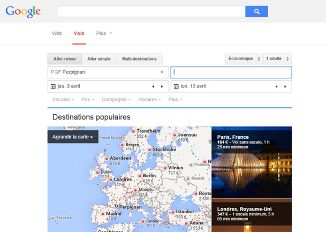Click the blue magnifier search button
Screen dimensions: 326x232
point(256,11)
